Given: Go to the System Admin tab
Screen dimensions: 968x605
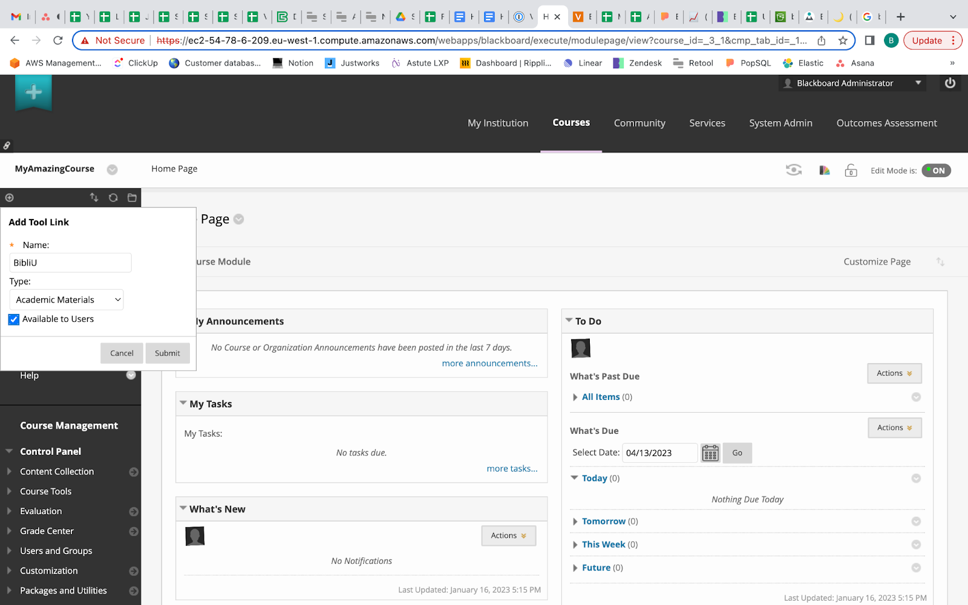Looking at the screenshot, I should coord(780,123).
